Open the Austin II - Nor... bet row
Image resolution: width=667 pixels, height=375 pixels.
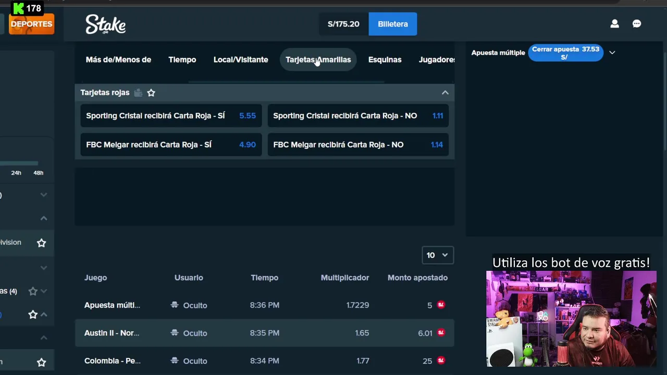[265, 333]
